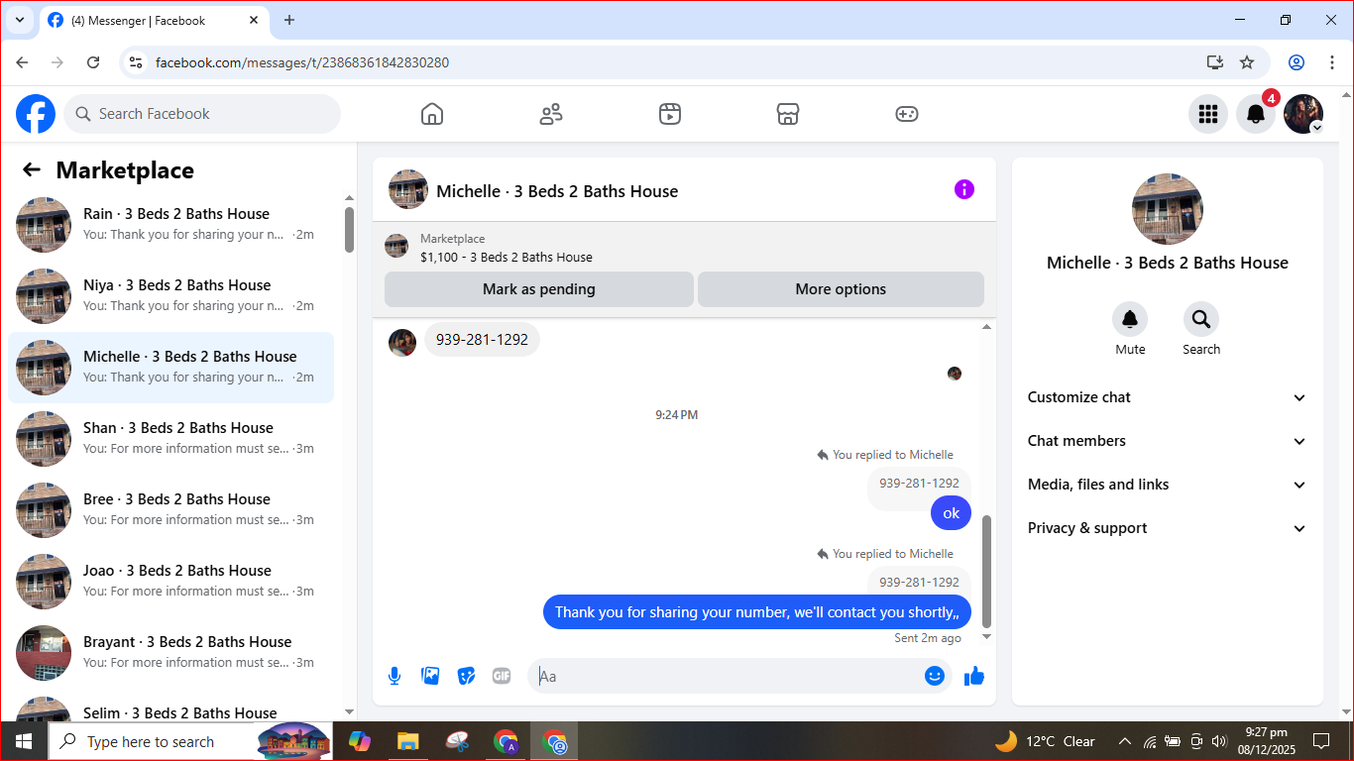This screenshot has height=761, width=1354.
Task: Open Windows notification center icon
Action: tap(1321, 741)
